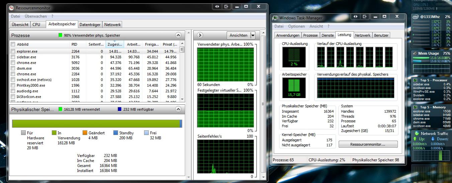Click the physical memory usage bar
This screenshot has height=183, width=452.
click(97, 124)
